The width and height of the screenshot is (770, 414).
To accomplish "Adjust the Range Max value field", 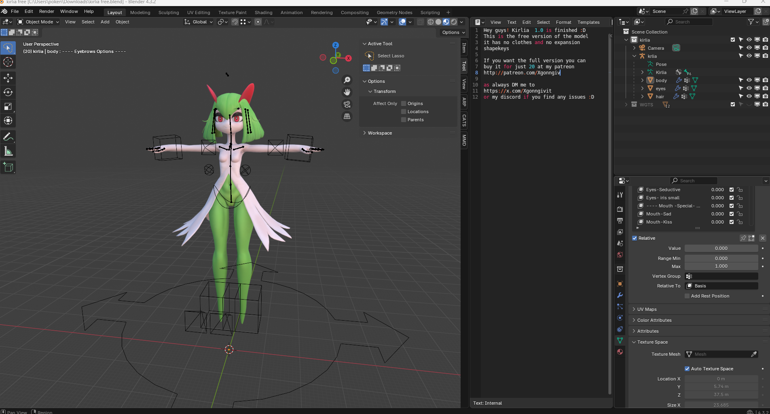I will coord(721,266).
